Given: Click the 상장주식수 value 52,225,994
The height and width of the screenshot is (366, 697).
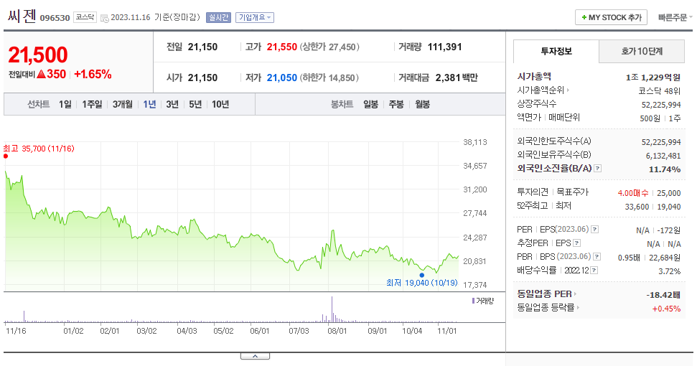Looking at the screenshot, I should point(661,105).
